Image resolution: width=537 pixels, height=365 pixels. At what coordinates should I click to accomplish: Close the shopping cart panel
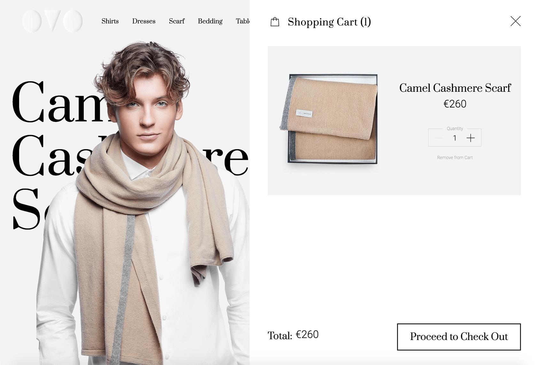point(515,21)
